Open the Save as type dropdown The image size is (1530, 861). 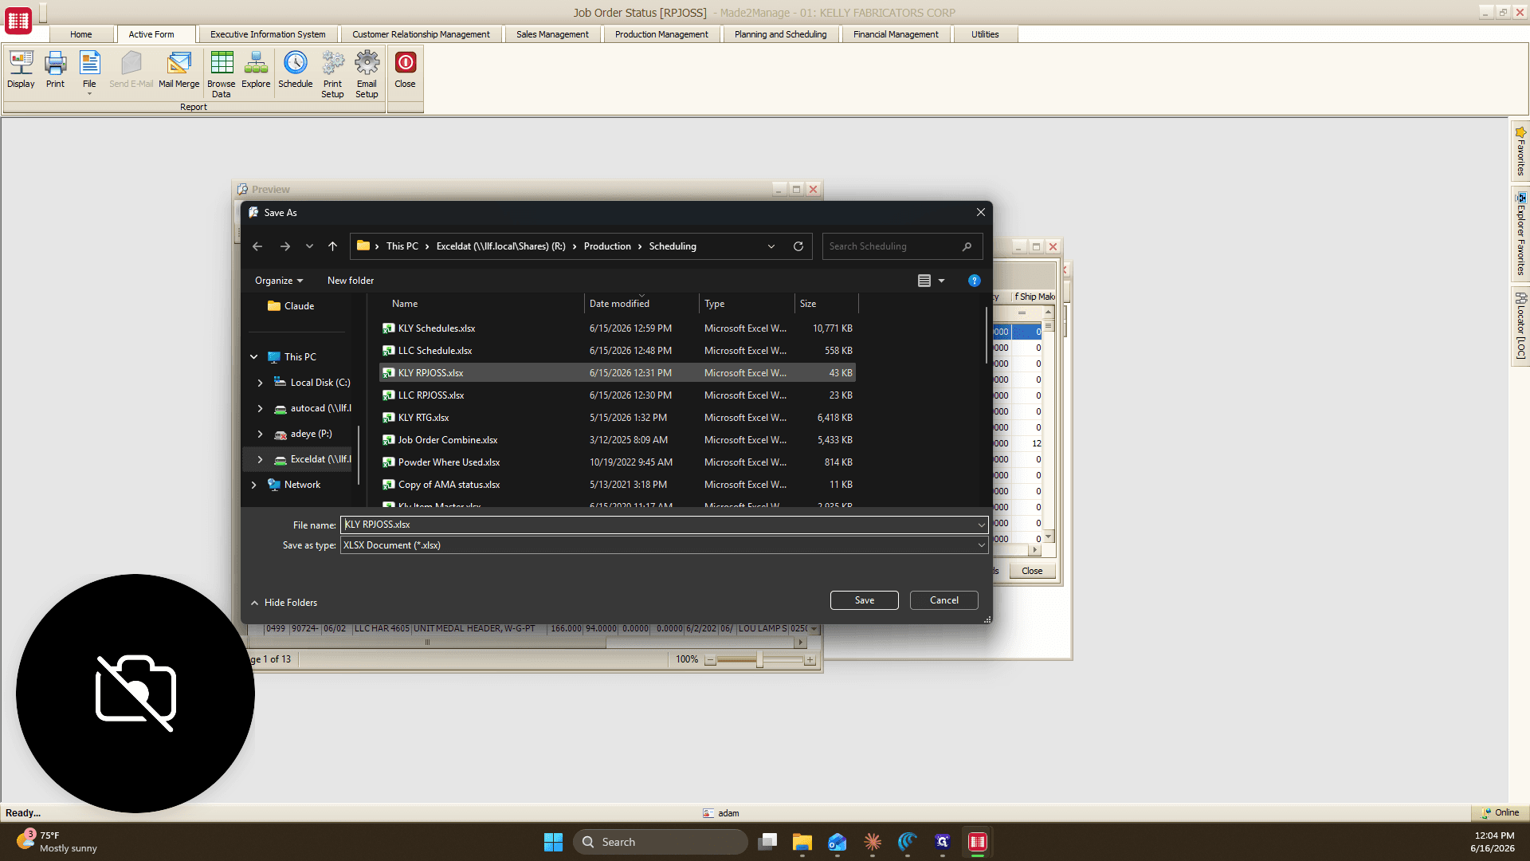pos(981,545)
